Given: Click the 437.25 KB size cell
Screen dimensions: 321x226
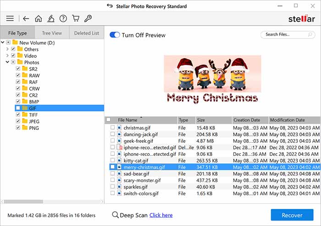Looking at the screenshot, I should click(x=207, y=180).
